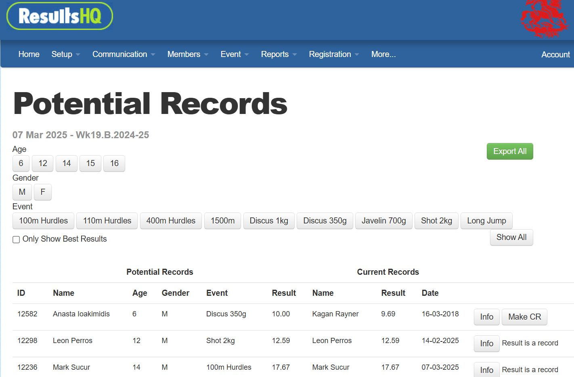574x377 pixels.
Task: Make CR for Anasta Ioakimidis record
Action: (524, 317)
